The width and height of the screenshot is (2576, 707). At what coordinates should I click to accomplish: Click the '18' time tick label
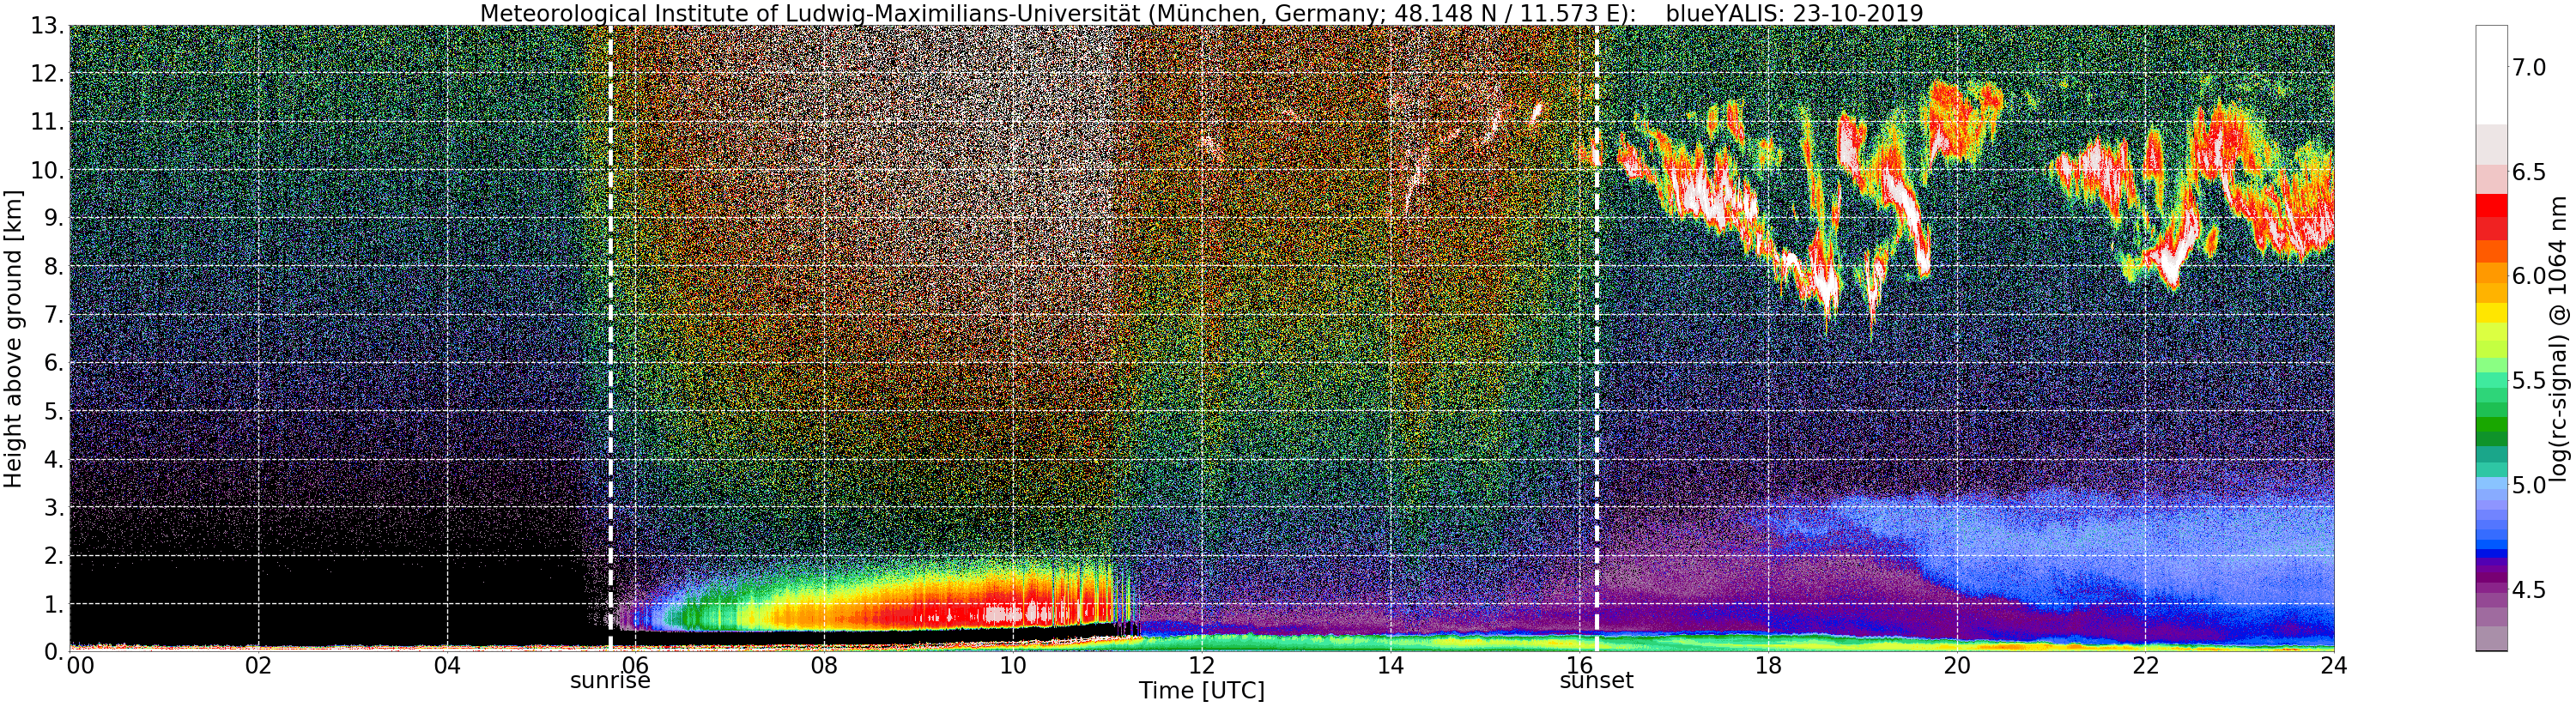[1768, 665]
